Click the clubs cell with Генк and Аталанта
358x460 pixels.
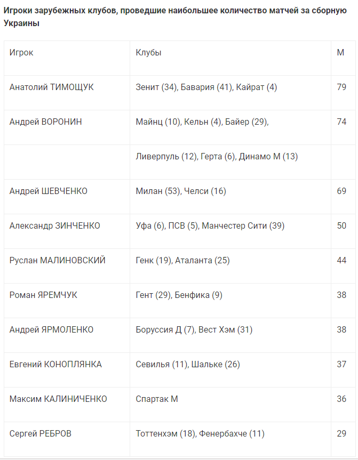click(182, 261)
